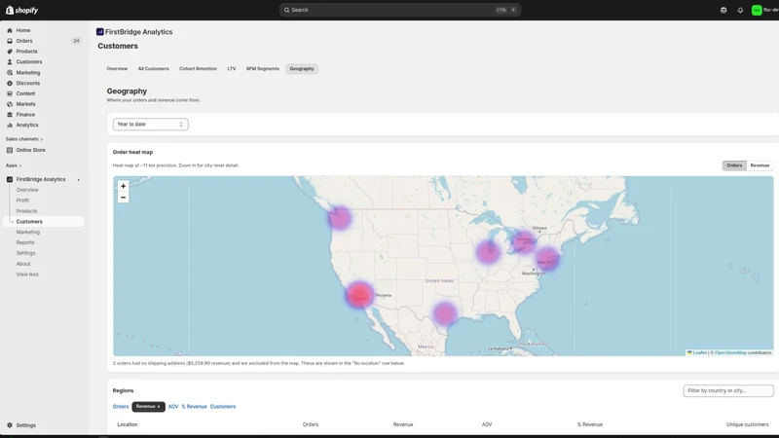Select the Geography tab

[302, 68]
